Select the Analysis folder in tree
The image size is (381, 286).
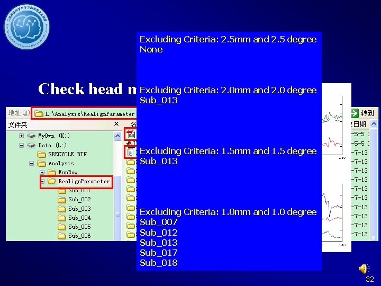[x=61, y=163]
